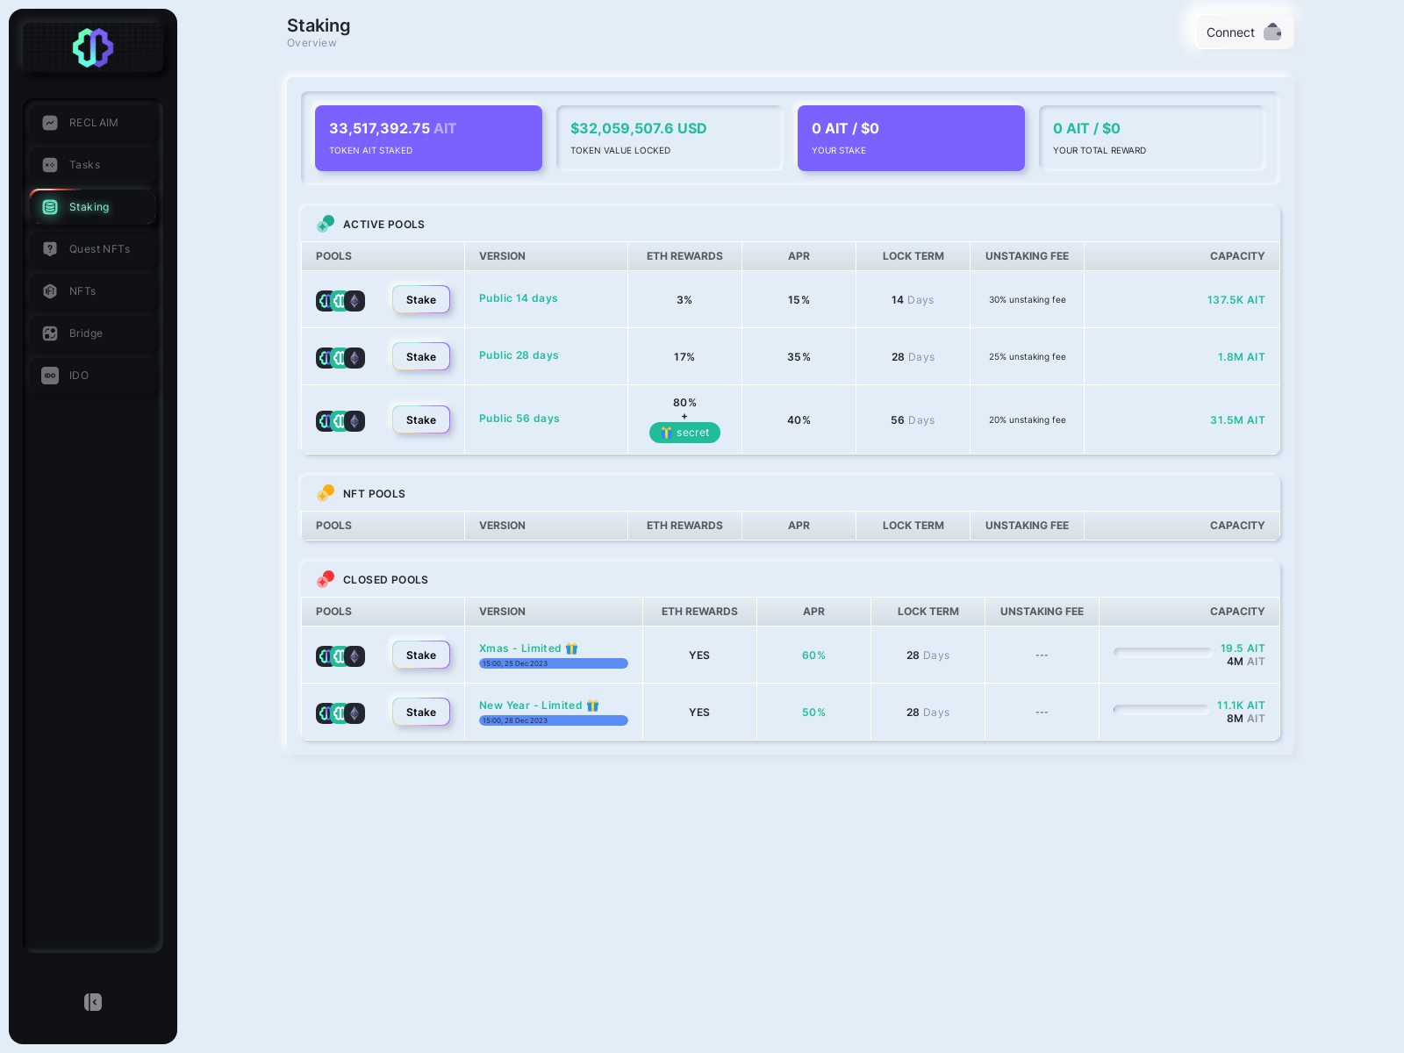Open the Tasks sidebar icon
1404x1053 pixels.
(x=50, y=165)
